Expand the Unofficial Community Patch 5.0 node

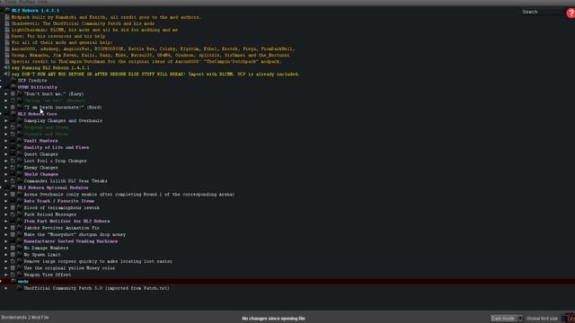[x=6, y=288]
